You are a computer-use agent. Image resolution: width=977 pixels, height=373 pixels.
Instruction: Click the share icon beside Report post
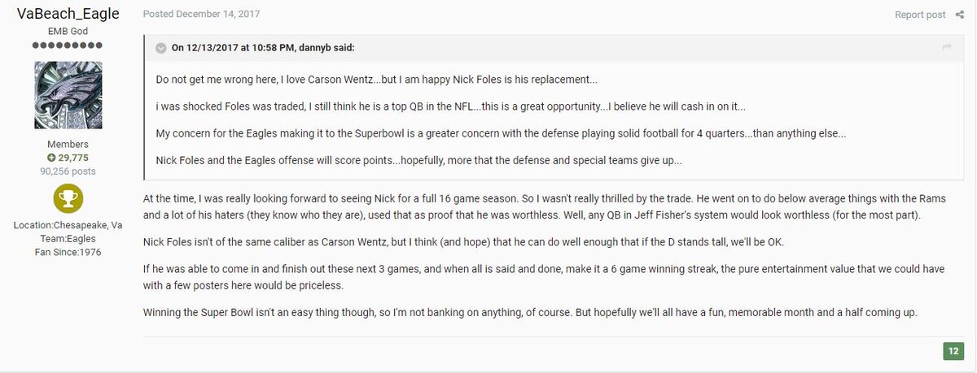pyautogui.click(x=959, y=15)
